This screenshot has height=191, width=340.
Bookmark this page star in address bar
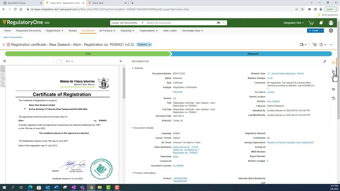[303, 9]
